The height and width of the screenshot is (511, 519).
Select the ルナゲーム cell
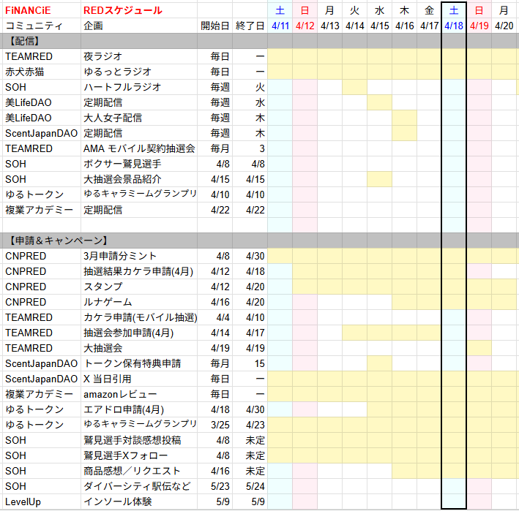139,302
